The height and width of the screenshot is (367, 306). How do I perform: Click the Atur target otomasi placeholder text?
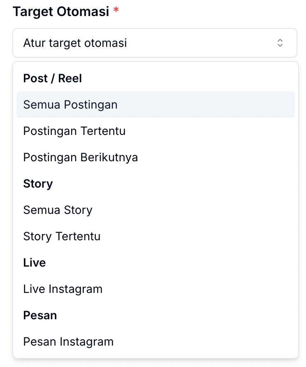click(x=75, y=43)
